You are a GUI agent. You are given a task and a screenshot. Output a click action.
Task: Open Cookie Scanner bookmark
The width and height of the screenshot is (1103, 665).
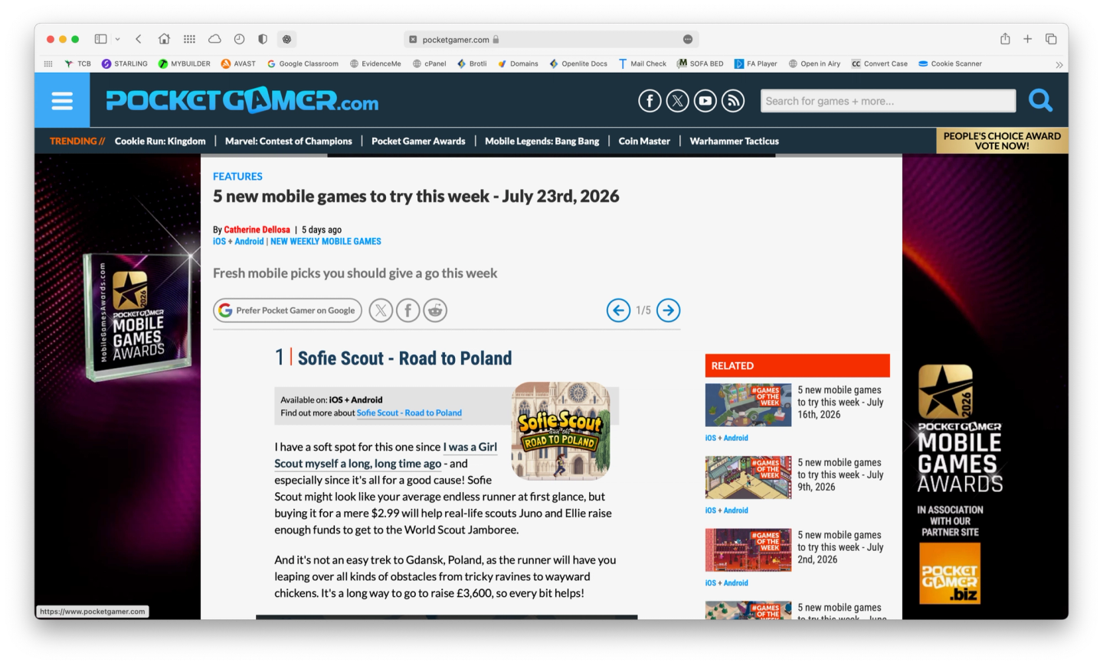tap(950, 64)
